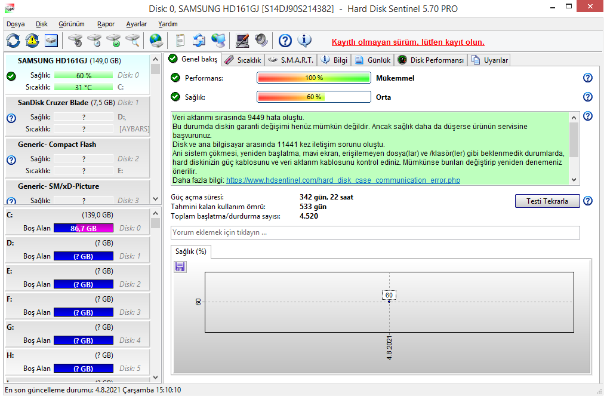Click the 60 data point on health chart
Image resolution: width=607 pixels, height=399 pixels.
click(389, 302)
